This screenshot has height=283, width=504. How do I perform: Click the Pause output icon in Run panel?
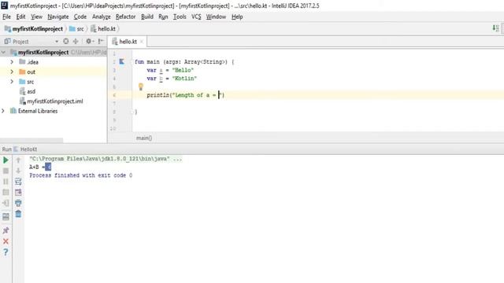[x=6, y=182]
